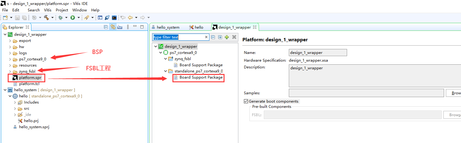
Task: Click the Forward navigation arrow
Action: click(143, 18)
